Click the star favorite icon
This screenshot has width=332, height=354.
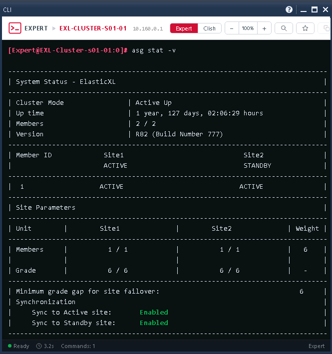pos(305,28)
